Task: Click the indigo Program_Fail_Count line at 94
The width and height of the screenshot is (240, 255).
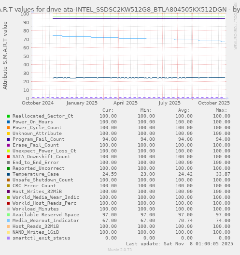Action: tap(139, 18)
